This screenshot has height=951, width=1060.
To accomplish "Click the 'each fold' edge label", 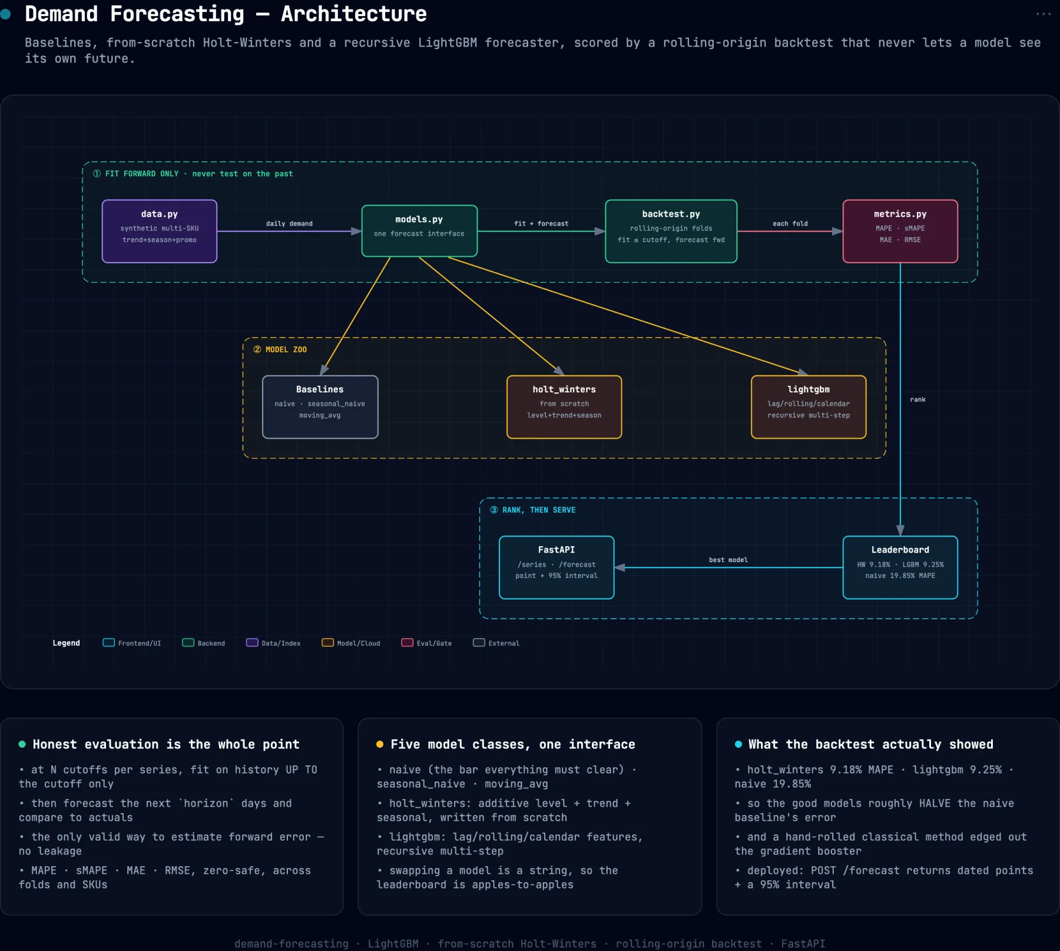I will (790, 224).
